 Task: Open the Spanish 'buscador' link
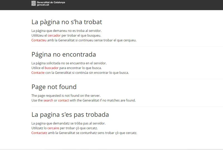coord(52,68)
